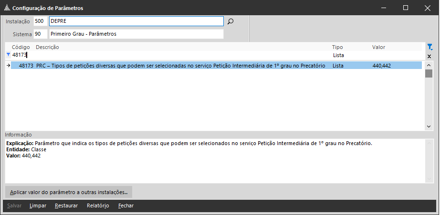Viewport: 440px width, 215px height.
Task: Click the list's vertical scrollbar thumb
Action: point(429,73)
